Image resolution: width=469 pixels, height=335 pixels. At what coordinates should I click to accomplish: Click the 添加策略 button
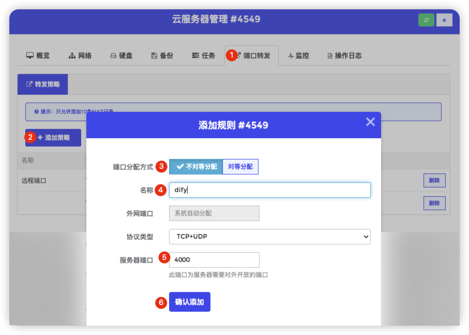tap(53, 138)
